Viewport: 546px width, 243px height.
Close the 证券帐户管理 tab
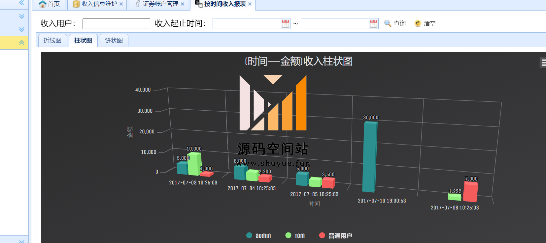pos(183,4)
